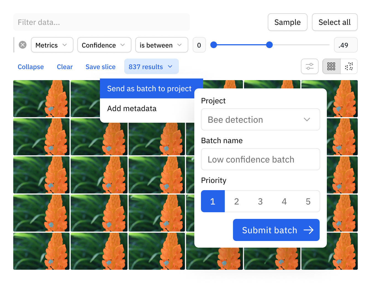The image size is (371, 283).
Task: Click the grey unfilled part of slider track
Action: [x=301, y=45]
